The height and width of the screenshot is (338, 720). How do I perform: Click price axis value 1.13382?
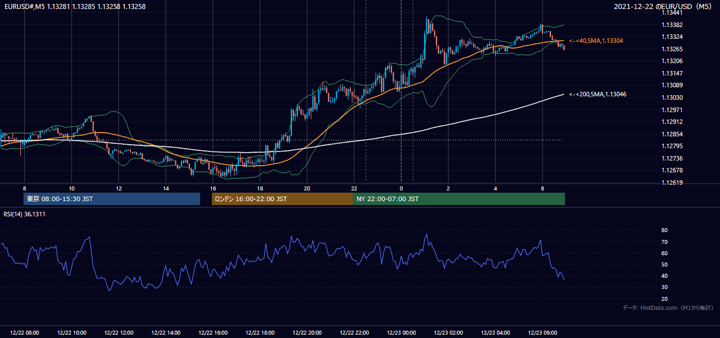click(x=672, y=25)
